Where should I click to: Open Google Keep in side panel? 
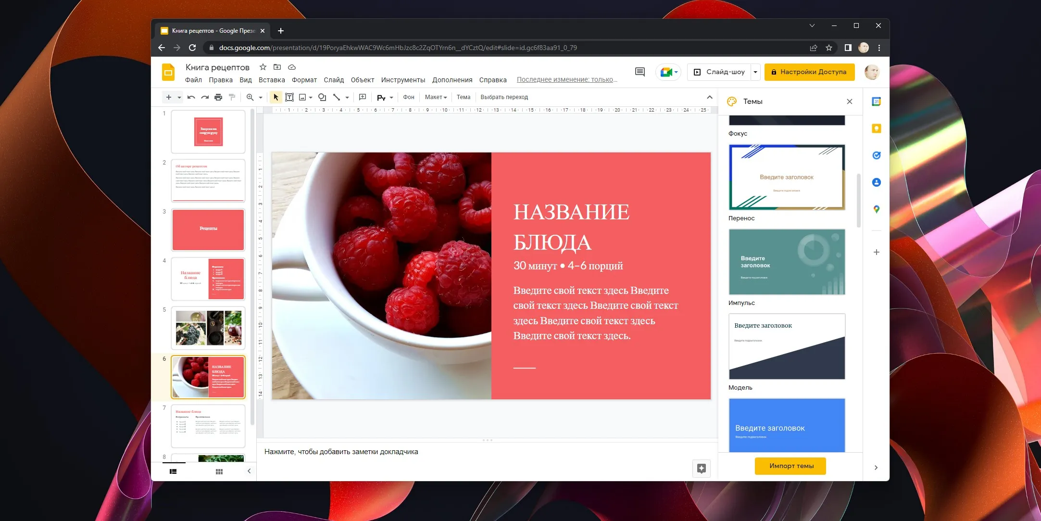[x=876, y=128]
